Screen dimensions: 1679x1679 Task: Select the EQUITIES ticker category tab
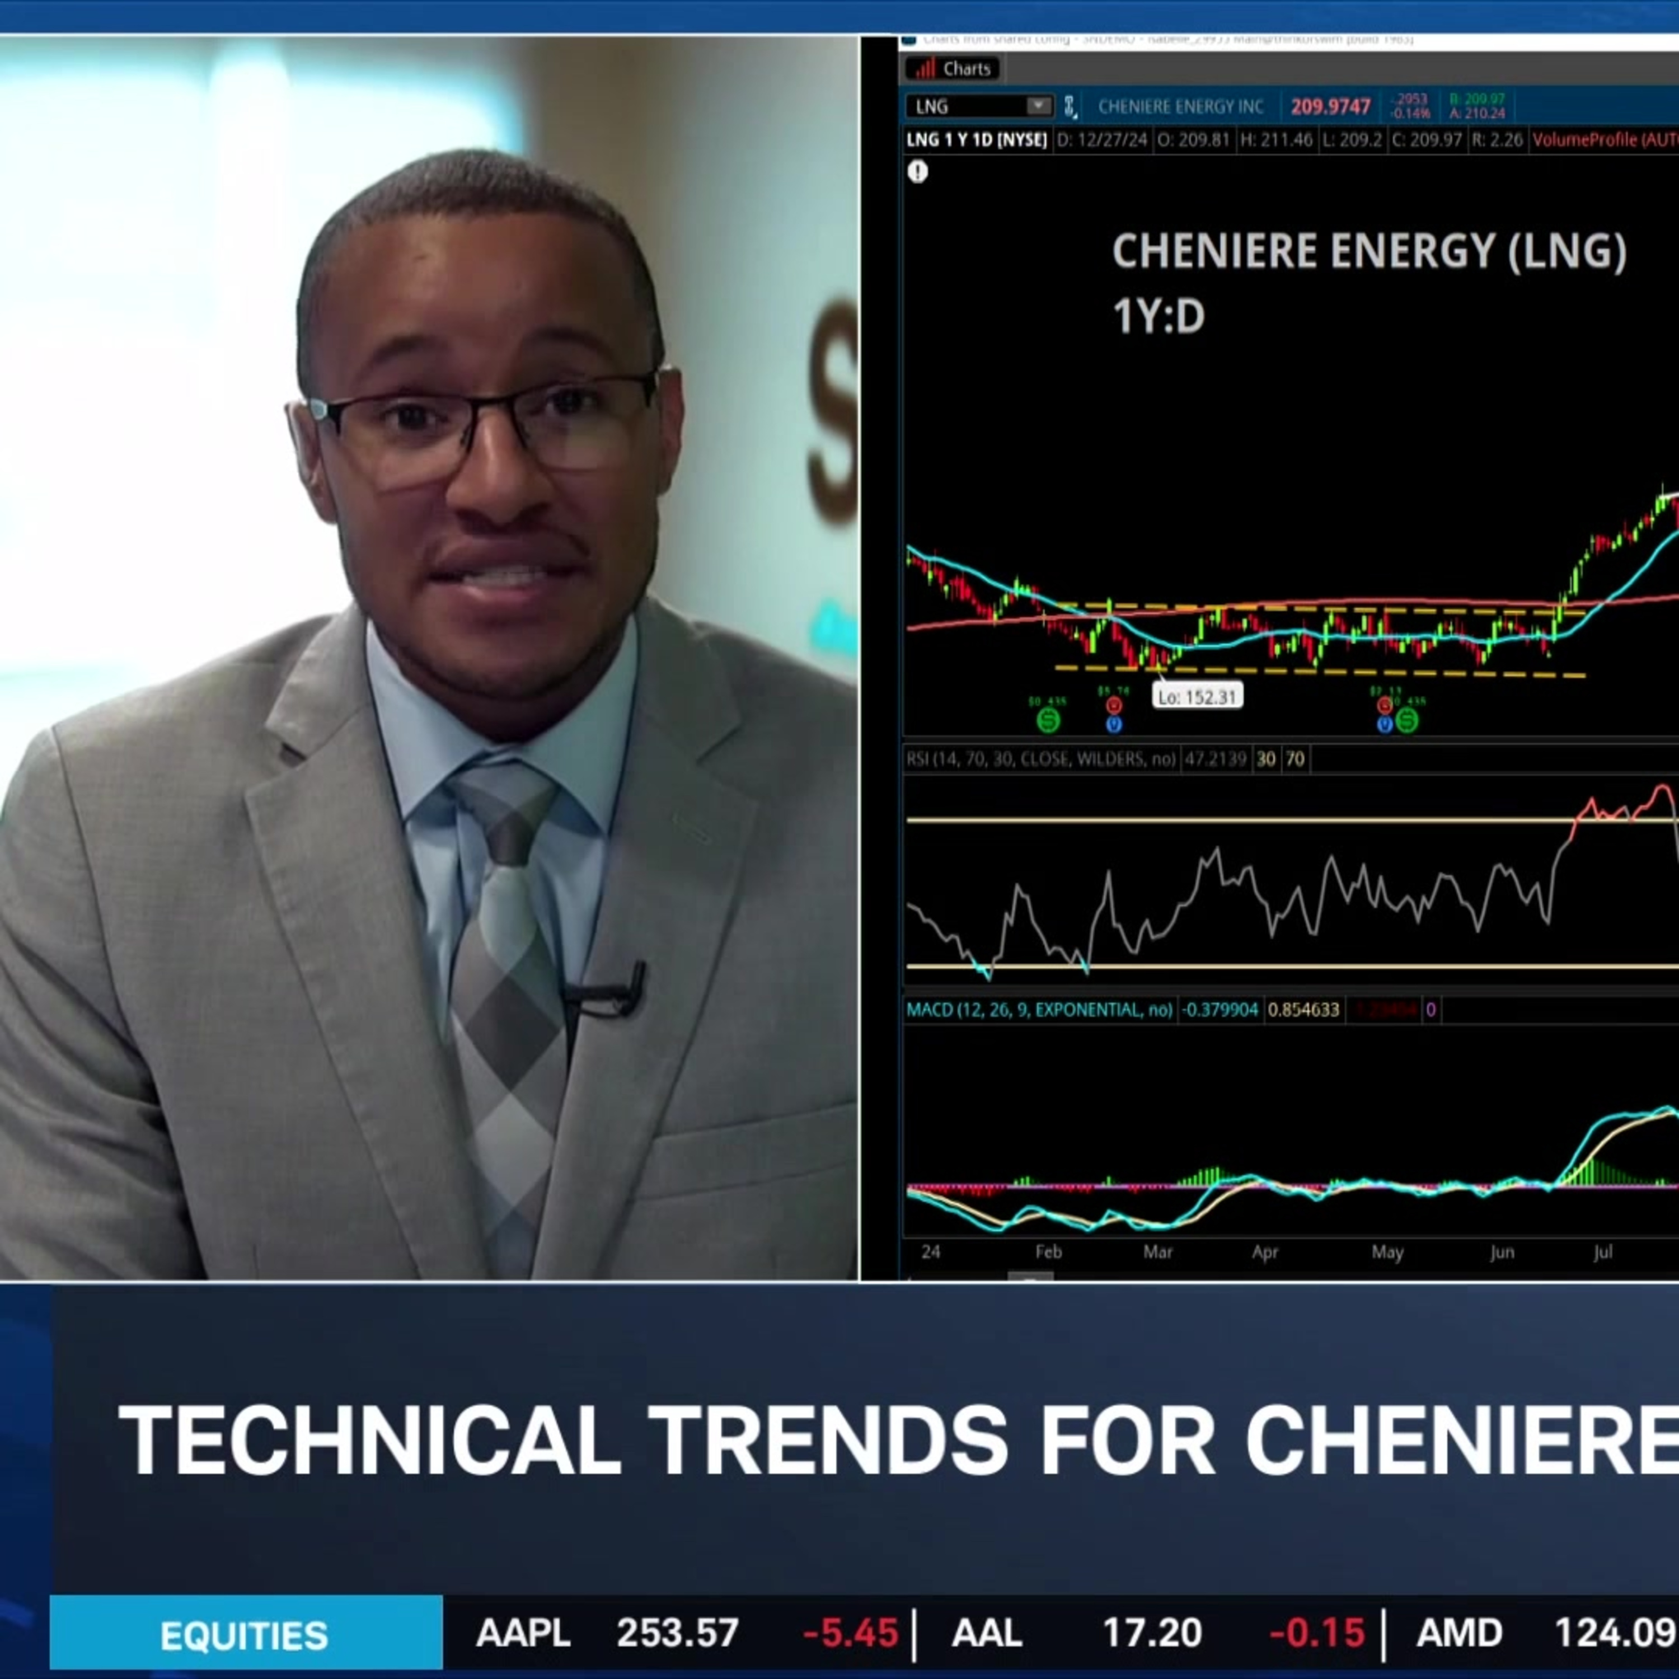245,1635
